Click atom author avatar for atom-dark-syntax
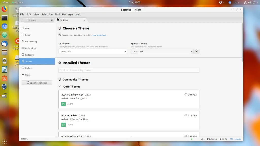The height and width of the screenshot is (146, 260). (x=63, y=104)
